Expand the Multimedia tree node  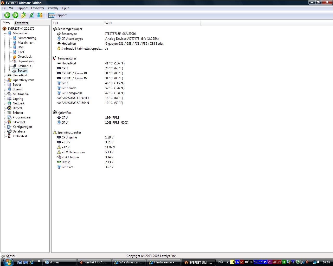click(x=5, y=94)
